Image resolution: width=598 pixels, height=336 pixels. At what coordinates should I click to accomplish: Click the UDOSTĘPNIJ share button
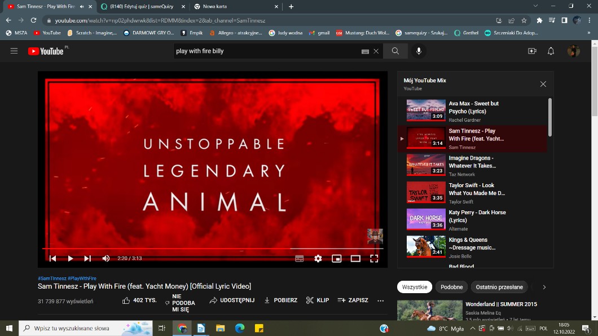[x=232, y=300]
